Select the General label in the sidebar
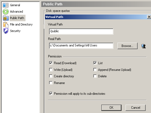151x113 pixels. 15,5
